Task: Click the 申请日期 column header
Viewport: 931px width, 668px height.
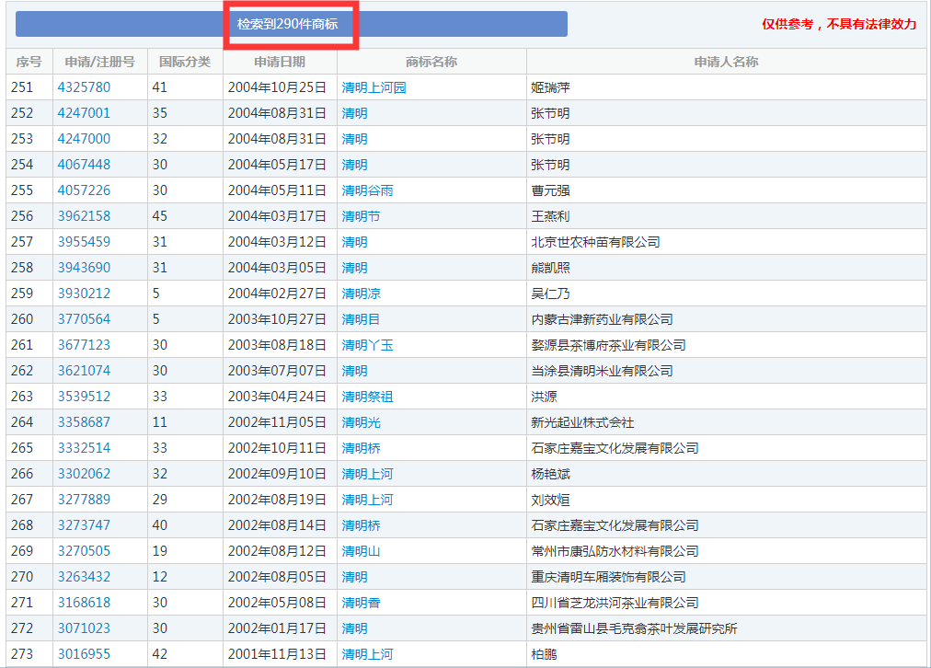Action: click(x=280, y=62)
